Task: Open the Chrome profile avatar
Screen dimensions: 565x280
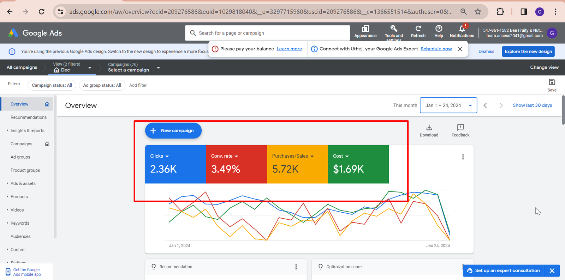Action: point(540,12)
